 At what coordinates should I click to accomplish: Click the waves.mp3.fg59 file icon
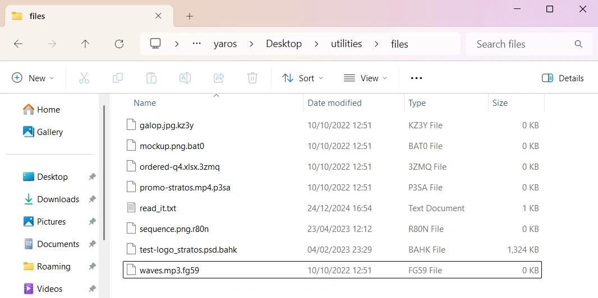coord(131,270)
